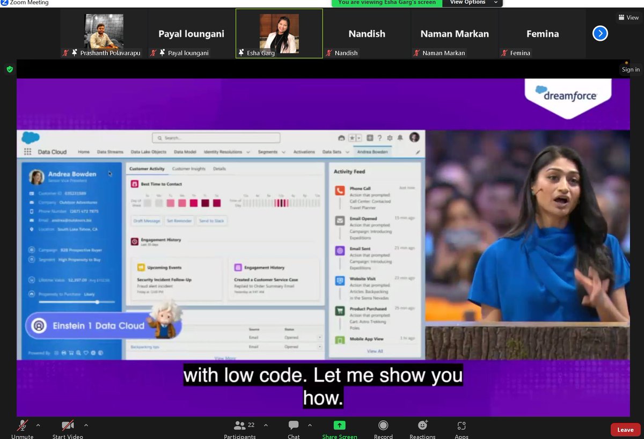
Task: Select the Nandish participant tile
Action: pos(367,33)
